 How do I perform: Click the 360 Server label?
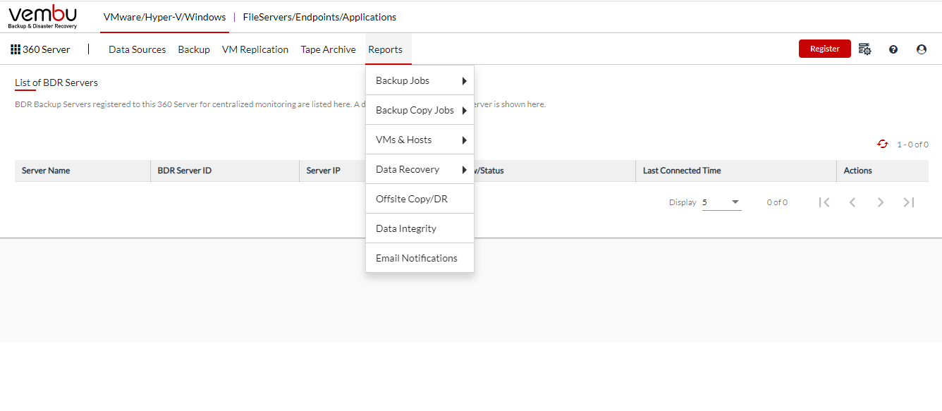[x=47, y=49]
